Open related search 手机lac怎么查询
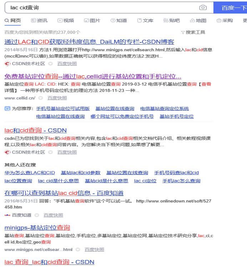Image resolution: width=247 pixels, height=267 pixels. click(x=181, y=181)
